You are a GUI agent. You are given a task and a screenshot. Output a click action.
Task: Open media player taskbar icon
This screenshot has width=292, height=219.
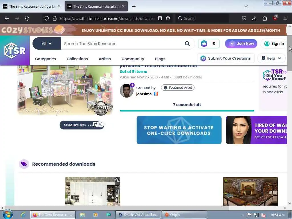coord(95,215)
